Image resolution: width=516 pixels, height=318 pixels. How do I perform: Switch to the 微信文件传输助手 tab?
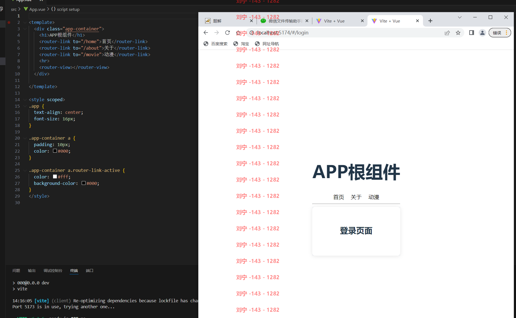coord(285,21)
